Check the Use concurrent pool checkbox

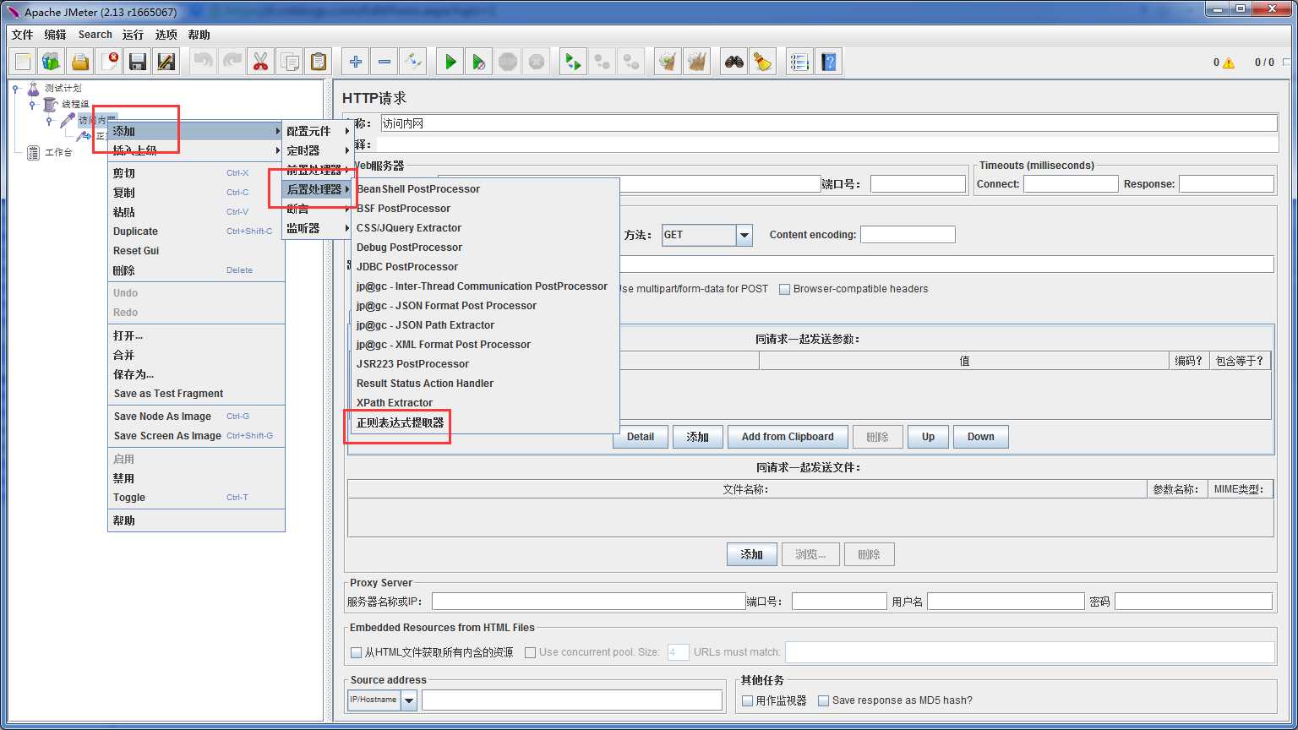[531, 652]
